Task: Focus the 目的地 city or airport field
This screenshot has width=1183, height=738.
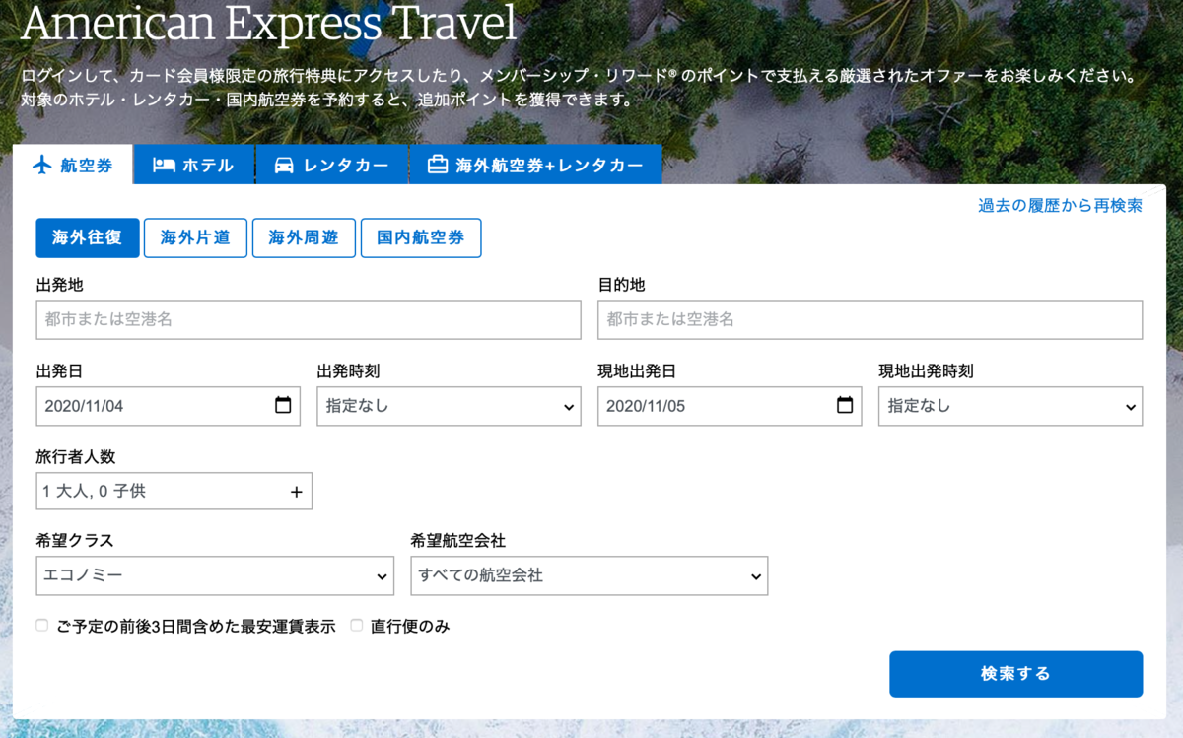Action: coord(870,320)
